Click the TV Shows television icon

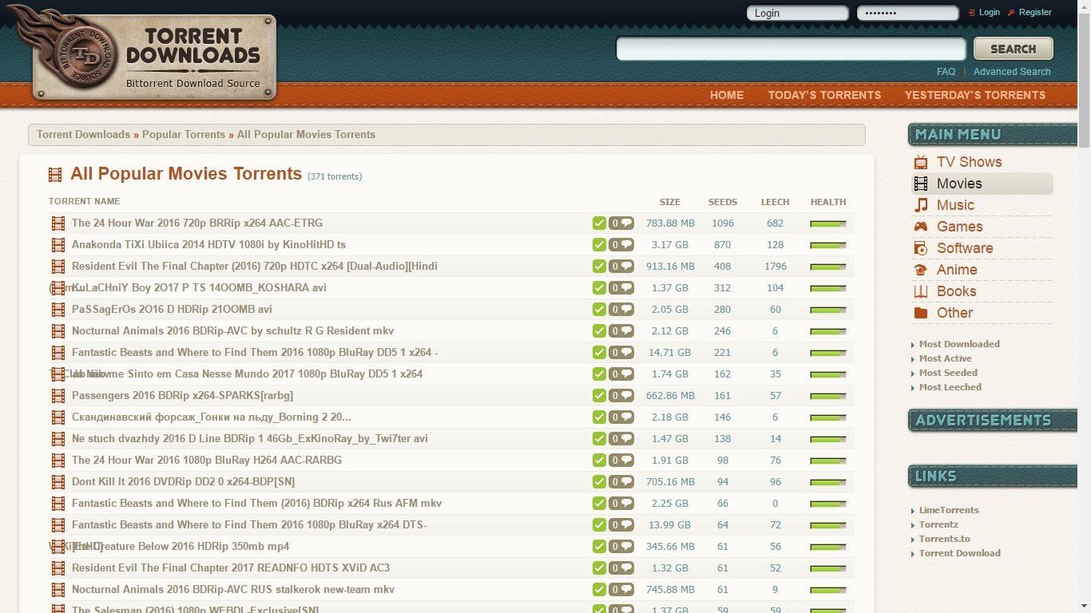[x=921, y=162]
